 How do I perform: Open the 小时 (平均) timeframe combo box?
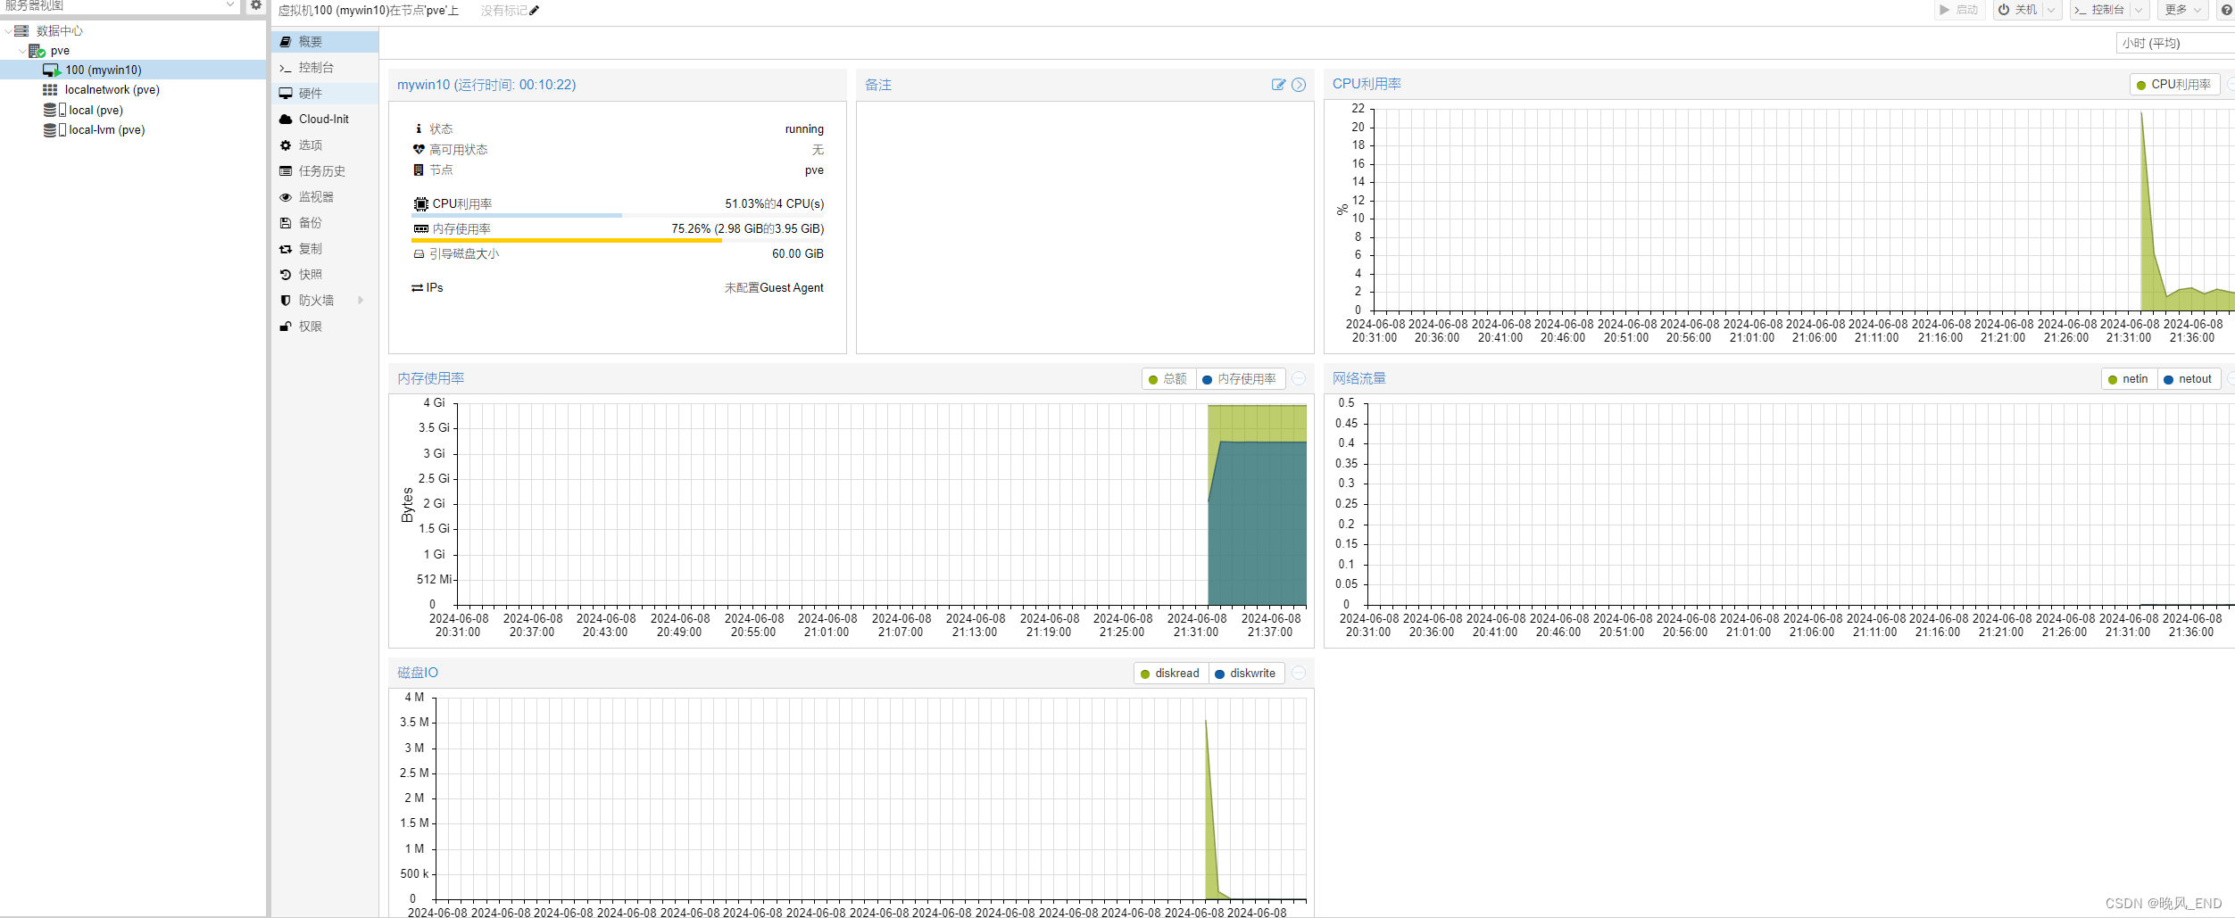[2175, 43]
